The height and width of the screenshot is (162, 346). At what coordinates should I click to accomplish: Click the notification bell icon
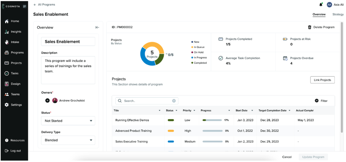[321, 5]
